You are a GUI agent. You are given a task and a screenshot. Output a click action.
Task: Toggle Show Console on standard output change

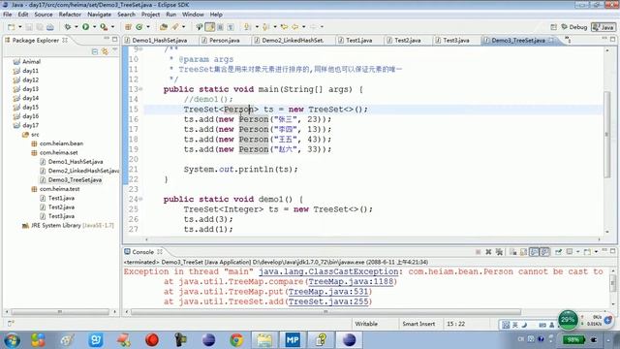point(534,252)
